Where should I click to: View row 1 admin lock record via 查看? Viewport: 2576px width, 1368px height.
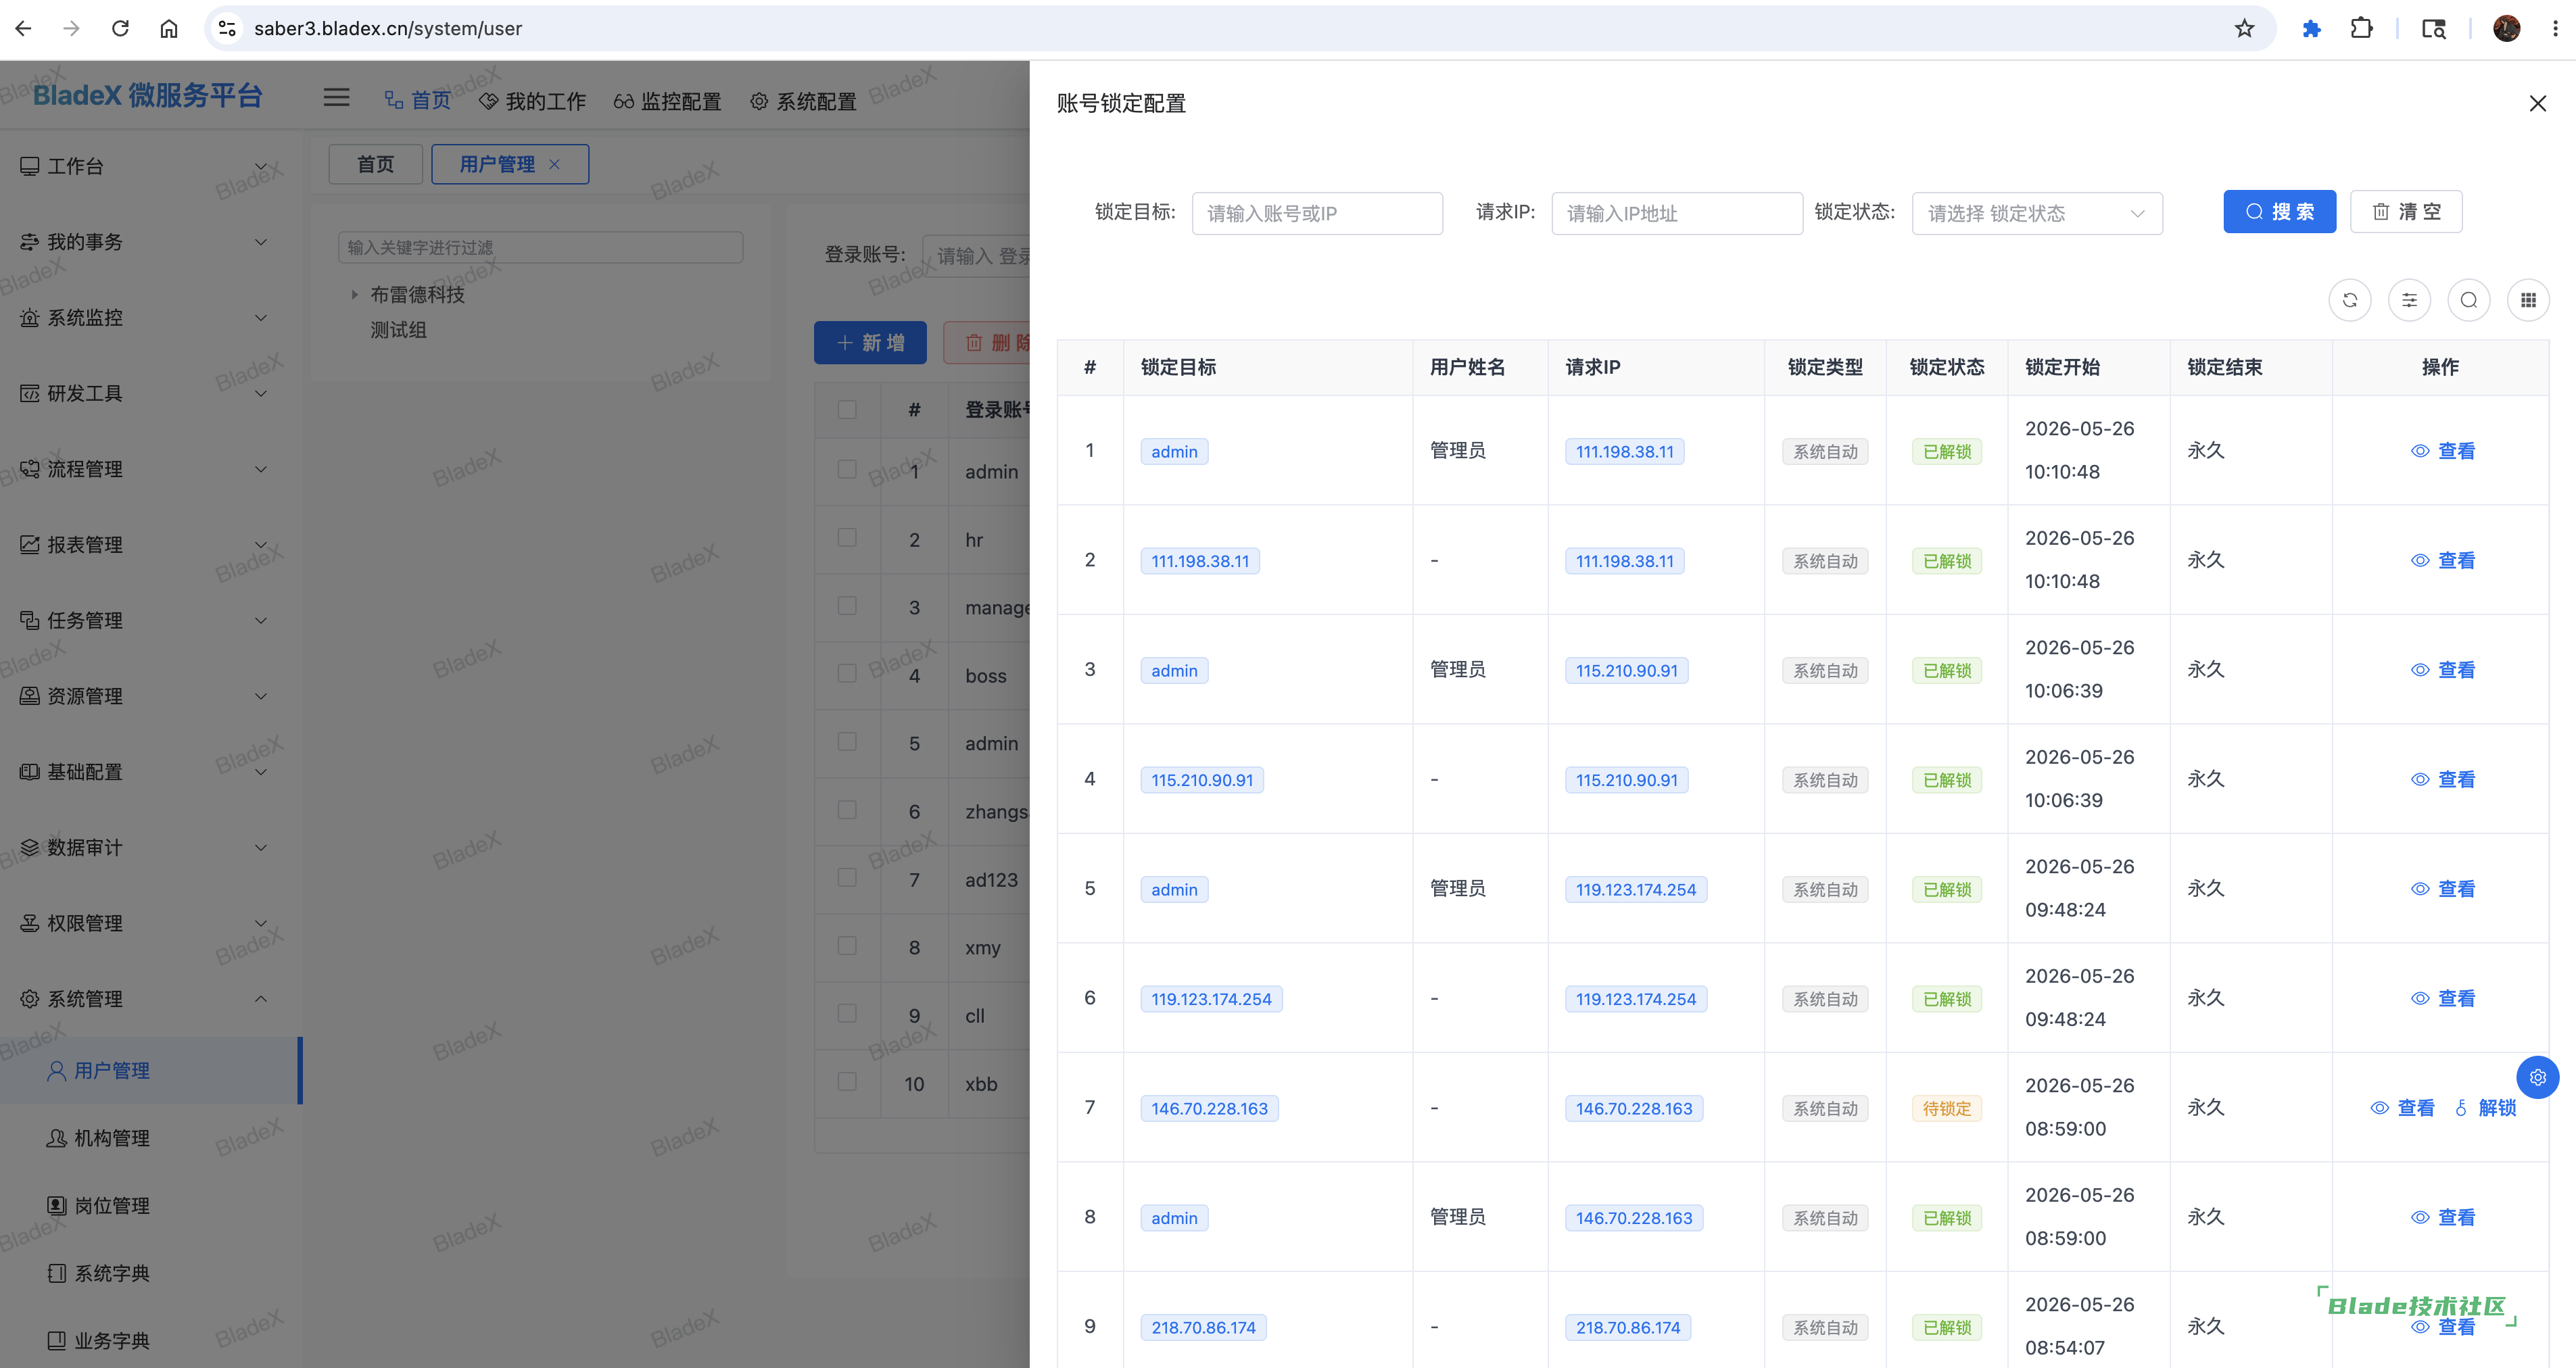pyautogui.click(x=2443, y=451)
